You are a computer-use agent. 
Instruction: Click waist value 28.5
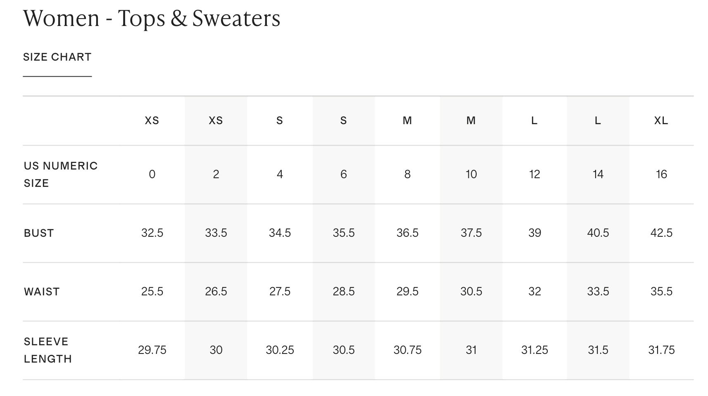coord(344,292)
